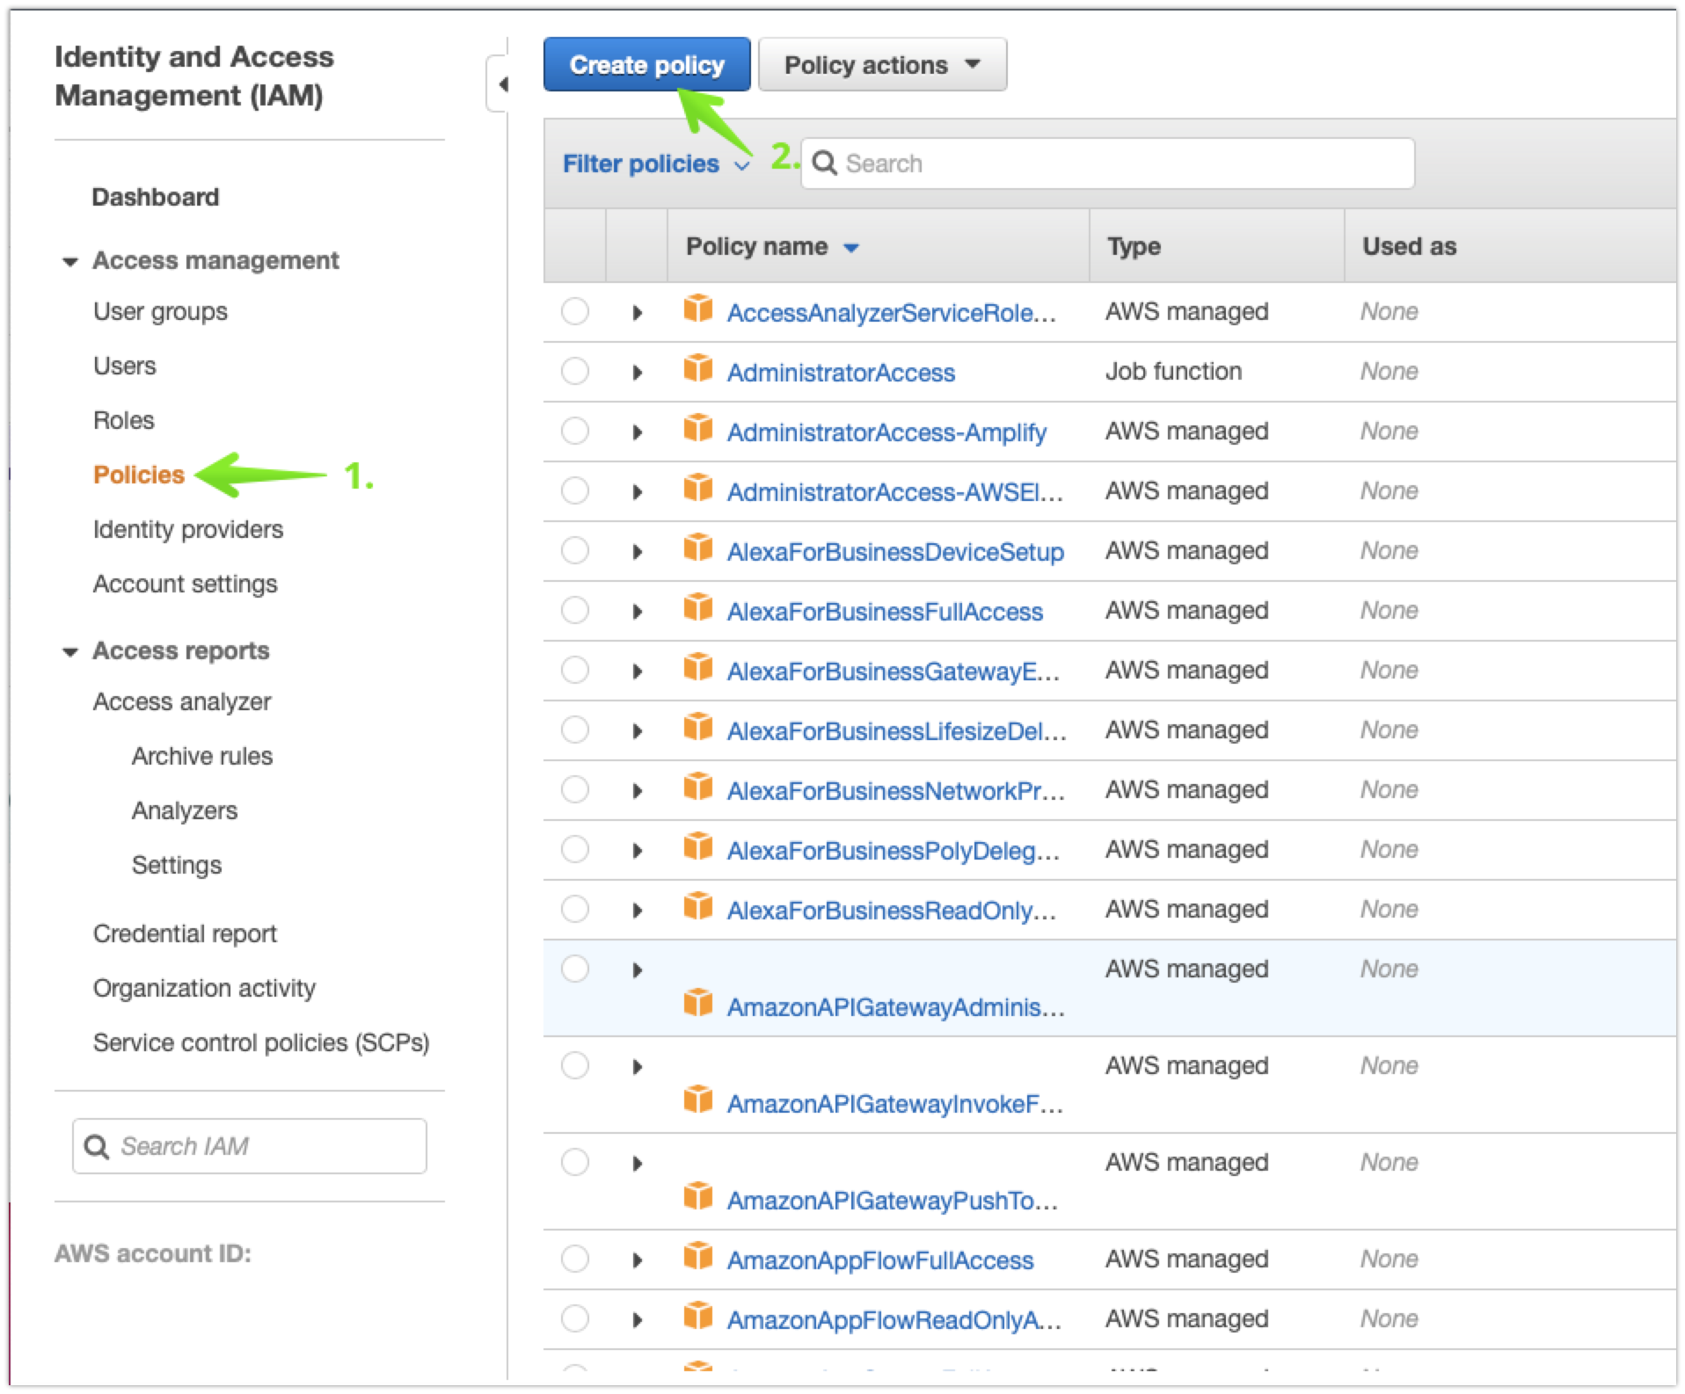Collapse the IAM navigation sidebar with the arrow handle

(500, 84)
